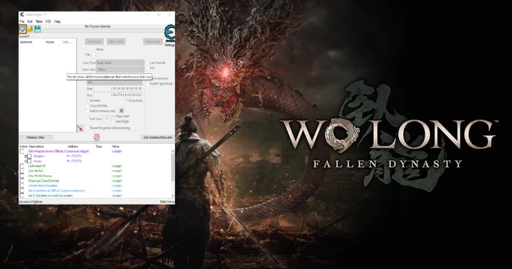Toggle CopyOnWrite checkbox

(87, 106)
